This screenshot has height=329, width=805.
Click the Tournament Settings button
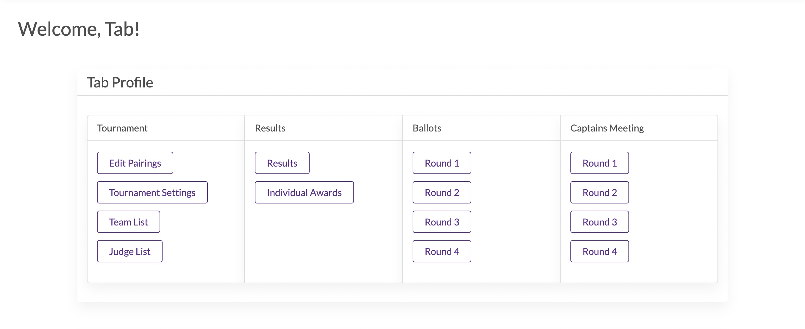[x=152, y=192]
